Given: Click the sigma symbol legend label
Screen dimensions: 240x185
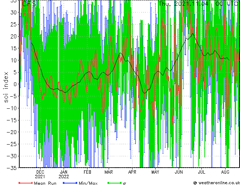Looking at the screenshot, I should click(125, 183).
